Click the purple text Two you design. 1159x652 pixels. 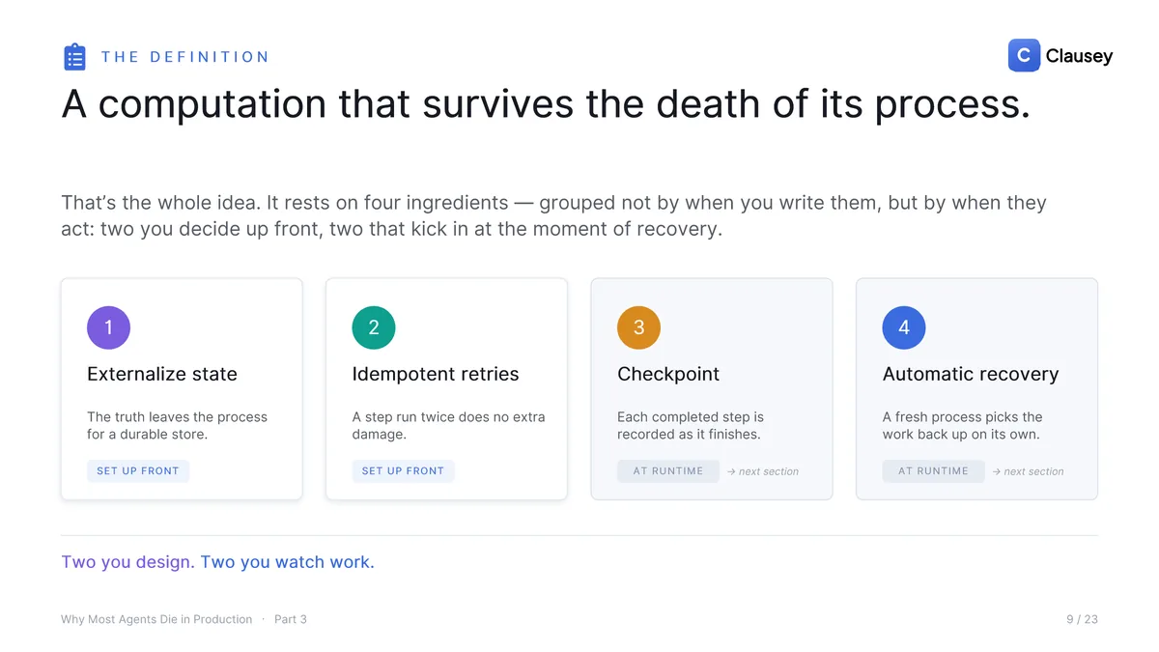click(x=127, y=562)
